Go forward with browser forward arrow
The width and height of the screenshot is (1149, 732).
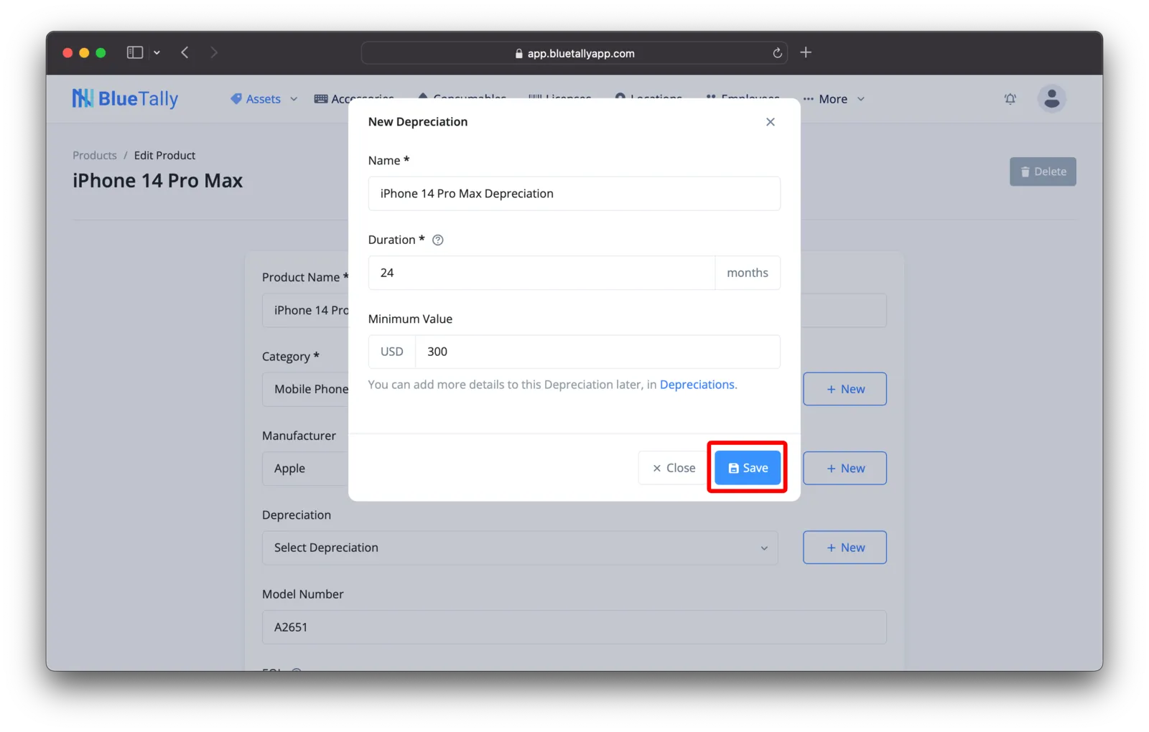(x=213, y=52)
